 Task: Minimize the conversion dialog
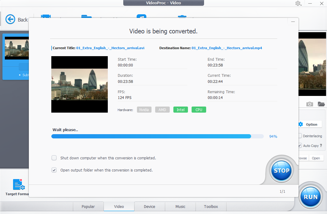coord(293,22)
